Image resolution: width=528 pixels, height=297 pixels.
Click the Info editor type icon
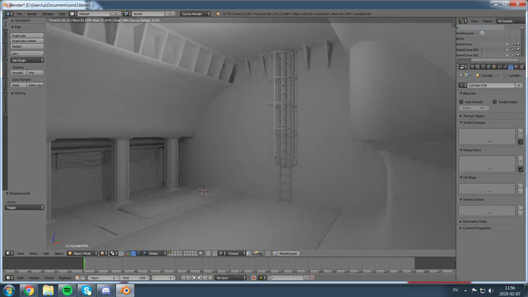(x=9, y=14)
